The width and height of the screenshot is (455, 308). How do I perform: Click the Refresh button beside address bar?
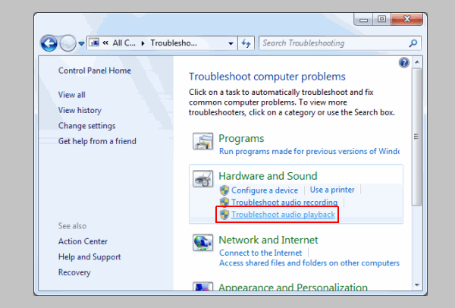click(246, 43)
